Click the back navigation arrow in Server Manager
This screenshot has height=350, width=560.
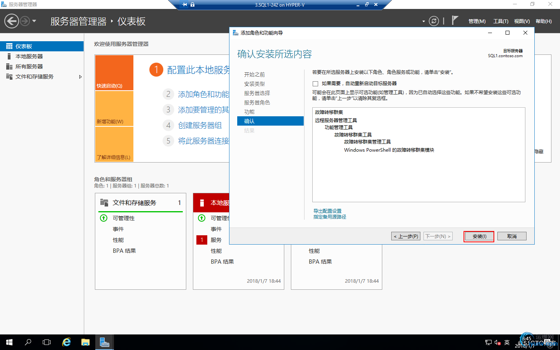pos(12,21)
